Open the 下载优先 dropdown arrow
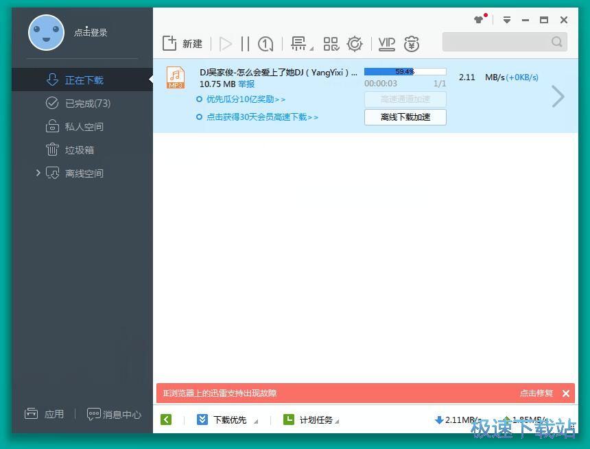Screen dimensions: 590x449 (256, 422)
